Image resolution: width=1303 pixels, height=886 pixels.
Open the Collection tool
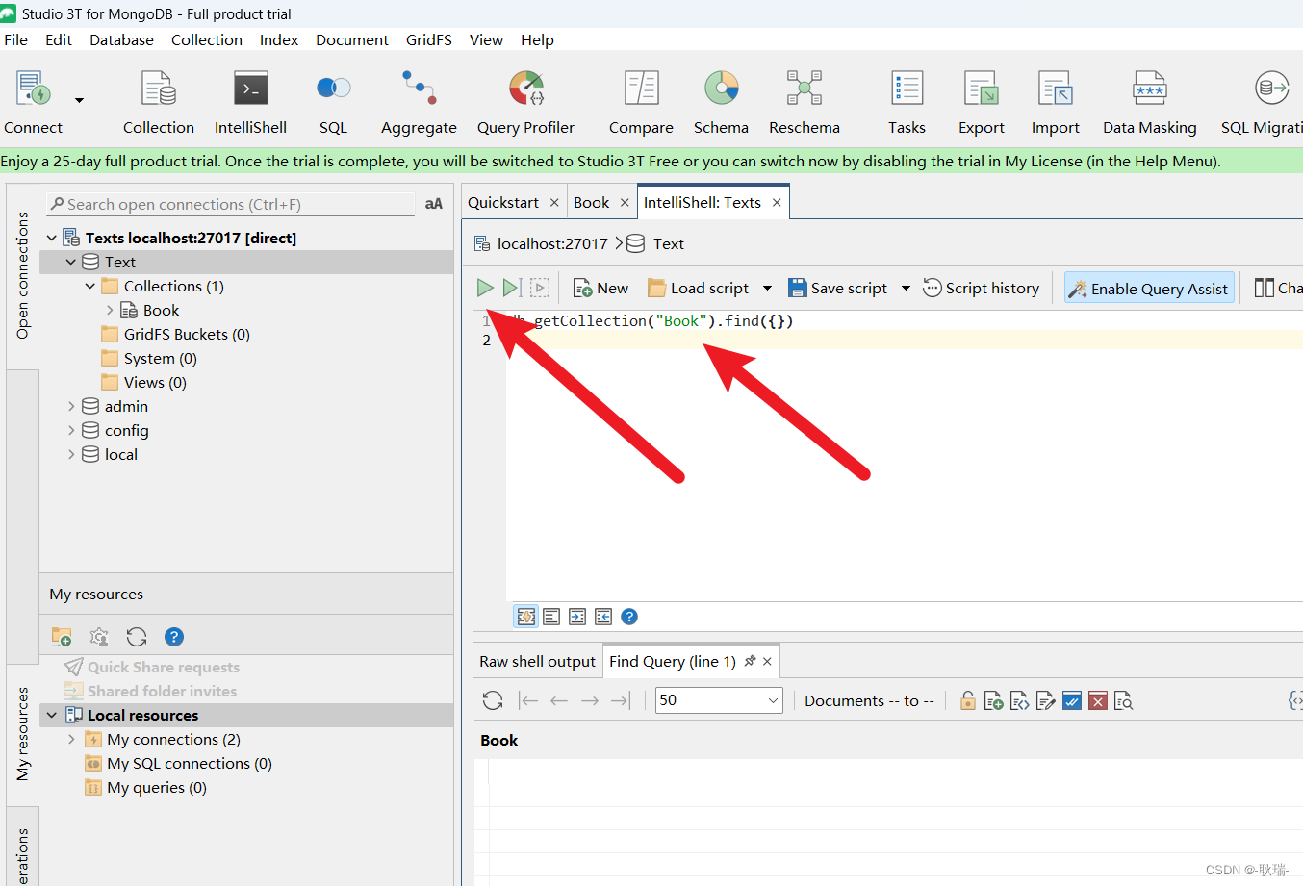(x=159, y=102)
